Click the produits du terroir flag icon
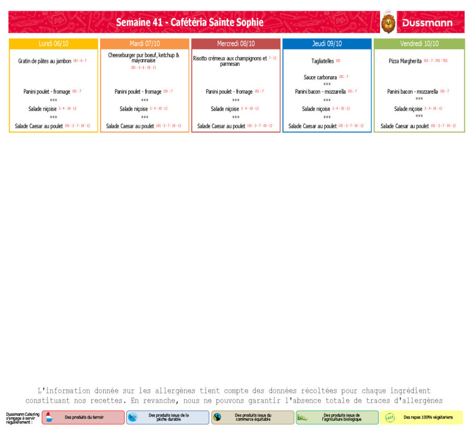Image resolution: width=474 pixels, height=436 pixels. (48, 417)
